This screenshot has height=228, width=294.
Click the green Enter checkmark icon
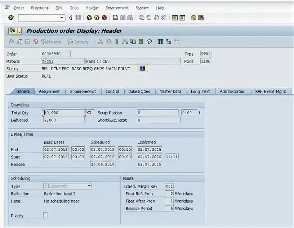tap(11, 18)
